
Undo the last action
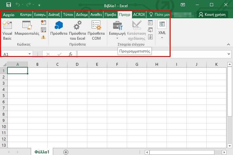tap(18, 5)
